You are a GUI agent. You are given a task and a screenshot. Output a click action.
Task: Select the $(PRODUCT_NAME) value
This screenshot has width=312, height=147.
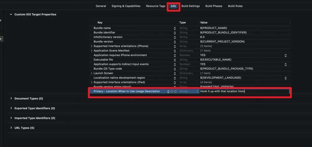pos(213,28)
